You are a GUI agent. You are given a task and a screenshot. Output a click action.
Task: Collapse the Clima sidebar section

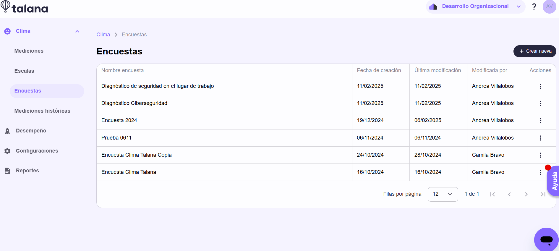tap(77, 31)
